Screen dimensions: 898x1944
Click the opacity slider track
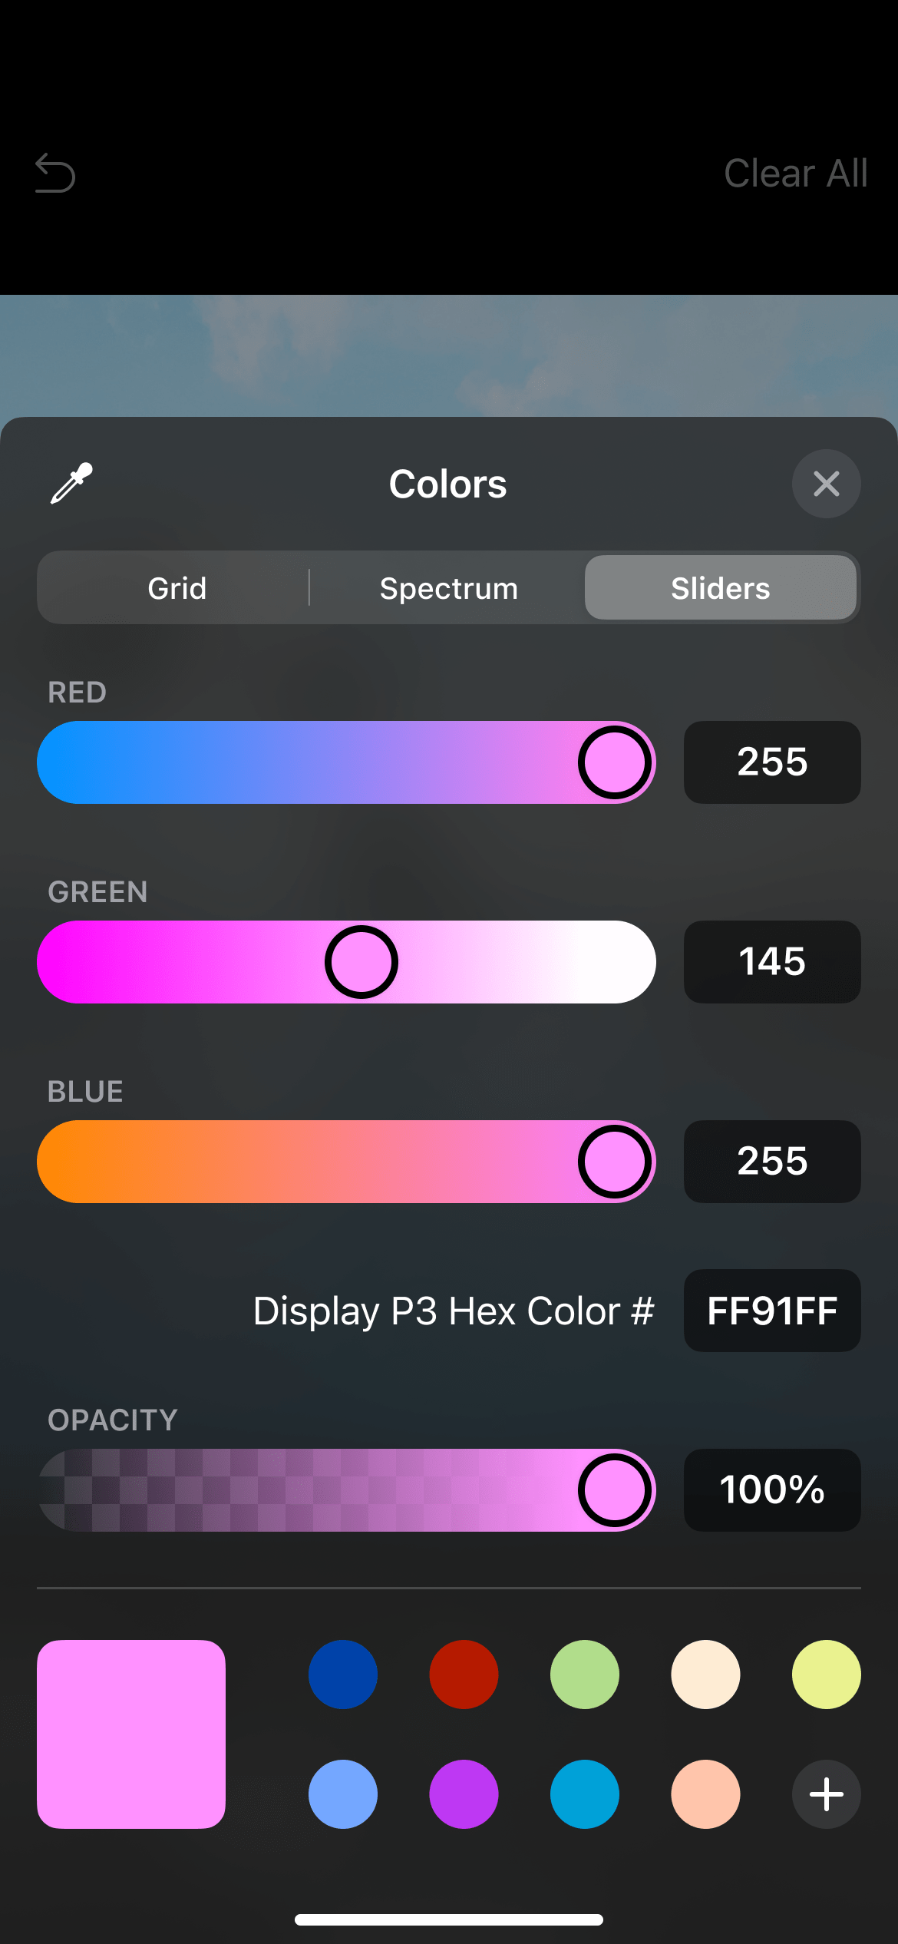tap(307, 1490)
